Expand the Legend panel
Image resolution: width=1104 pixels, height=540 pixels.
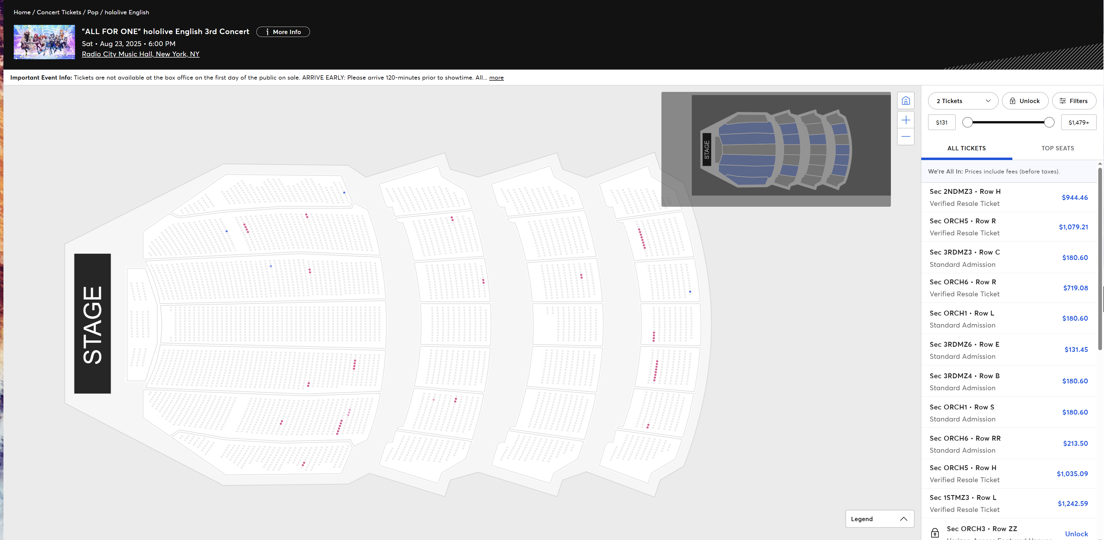click(879, 519)
